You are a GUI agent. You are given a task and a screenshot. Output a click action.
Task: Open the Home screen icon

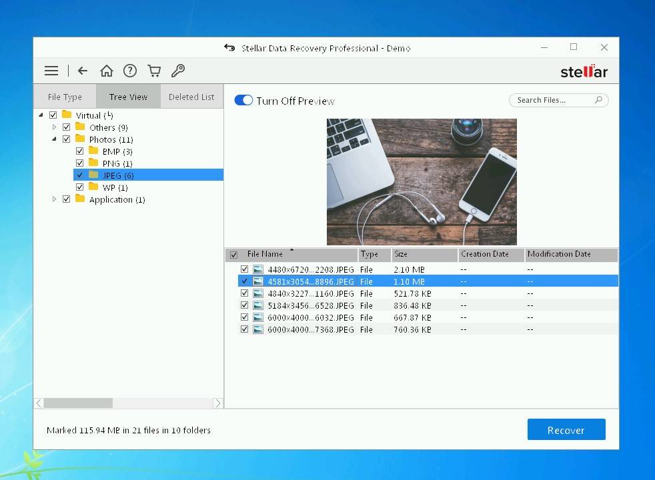tap(107, 71)
